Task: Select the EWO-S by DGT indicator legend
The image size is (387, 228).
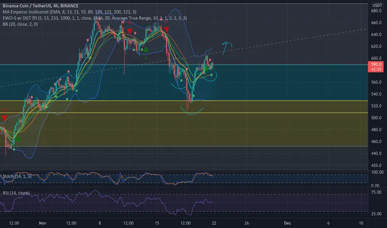Action: (x=95, y=18)
